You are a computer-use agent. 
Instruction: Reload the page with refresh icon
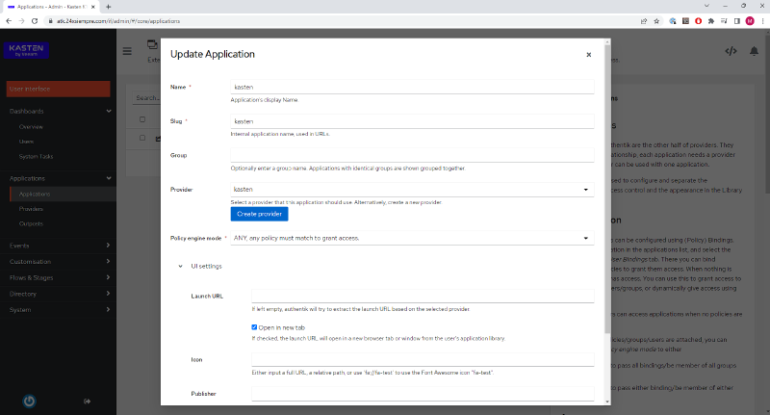[x=35, y=21]
